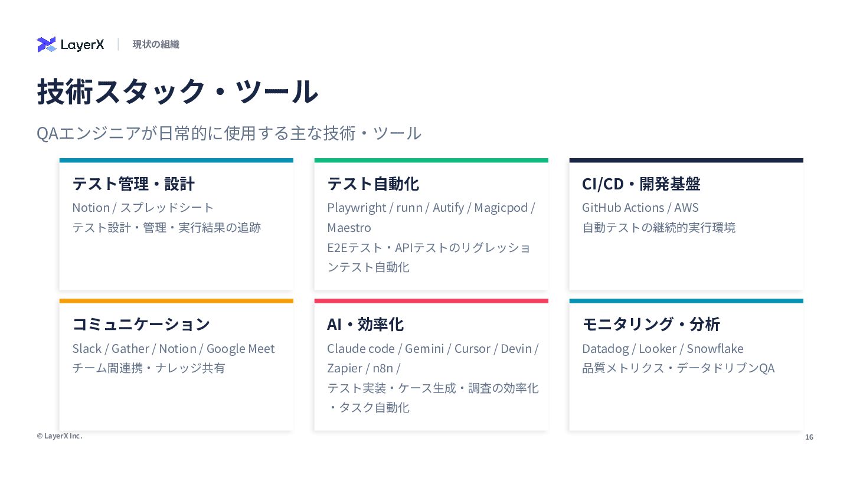Click the LayerX logo icon
The image size is (850, 478).
tap(46, 44)
